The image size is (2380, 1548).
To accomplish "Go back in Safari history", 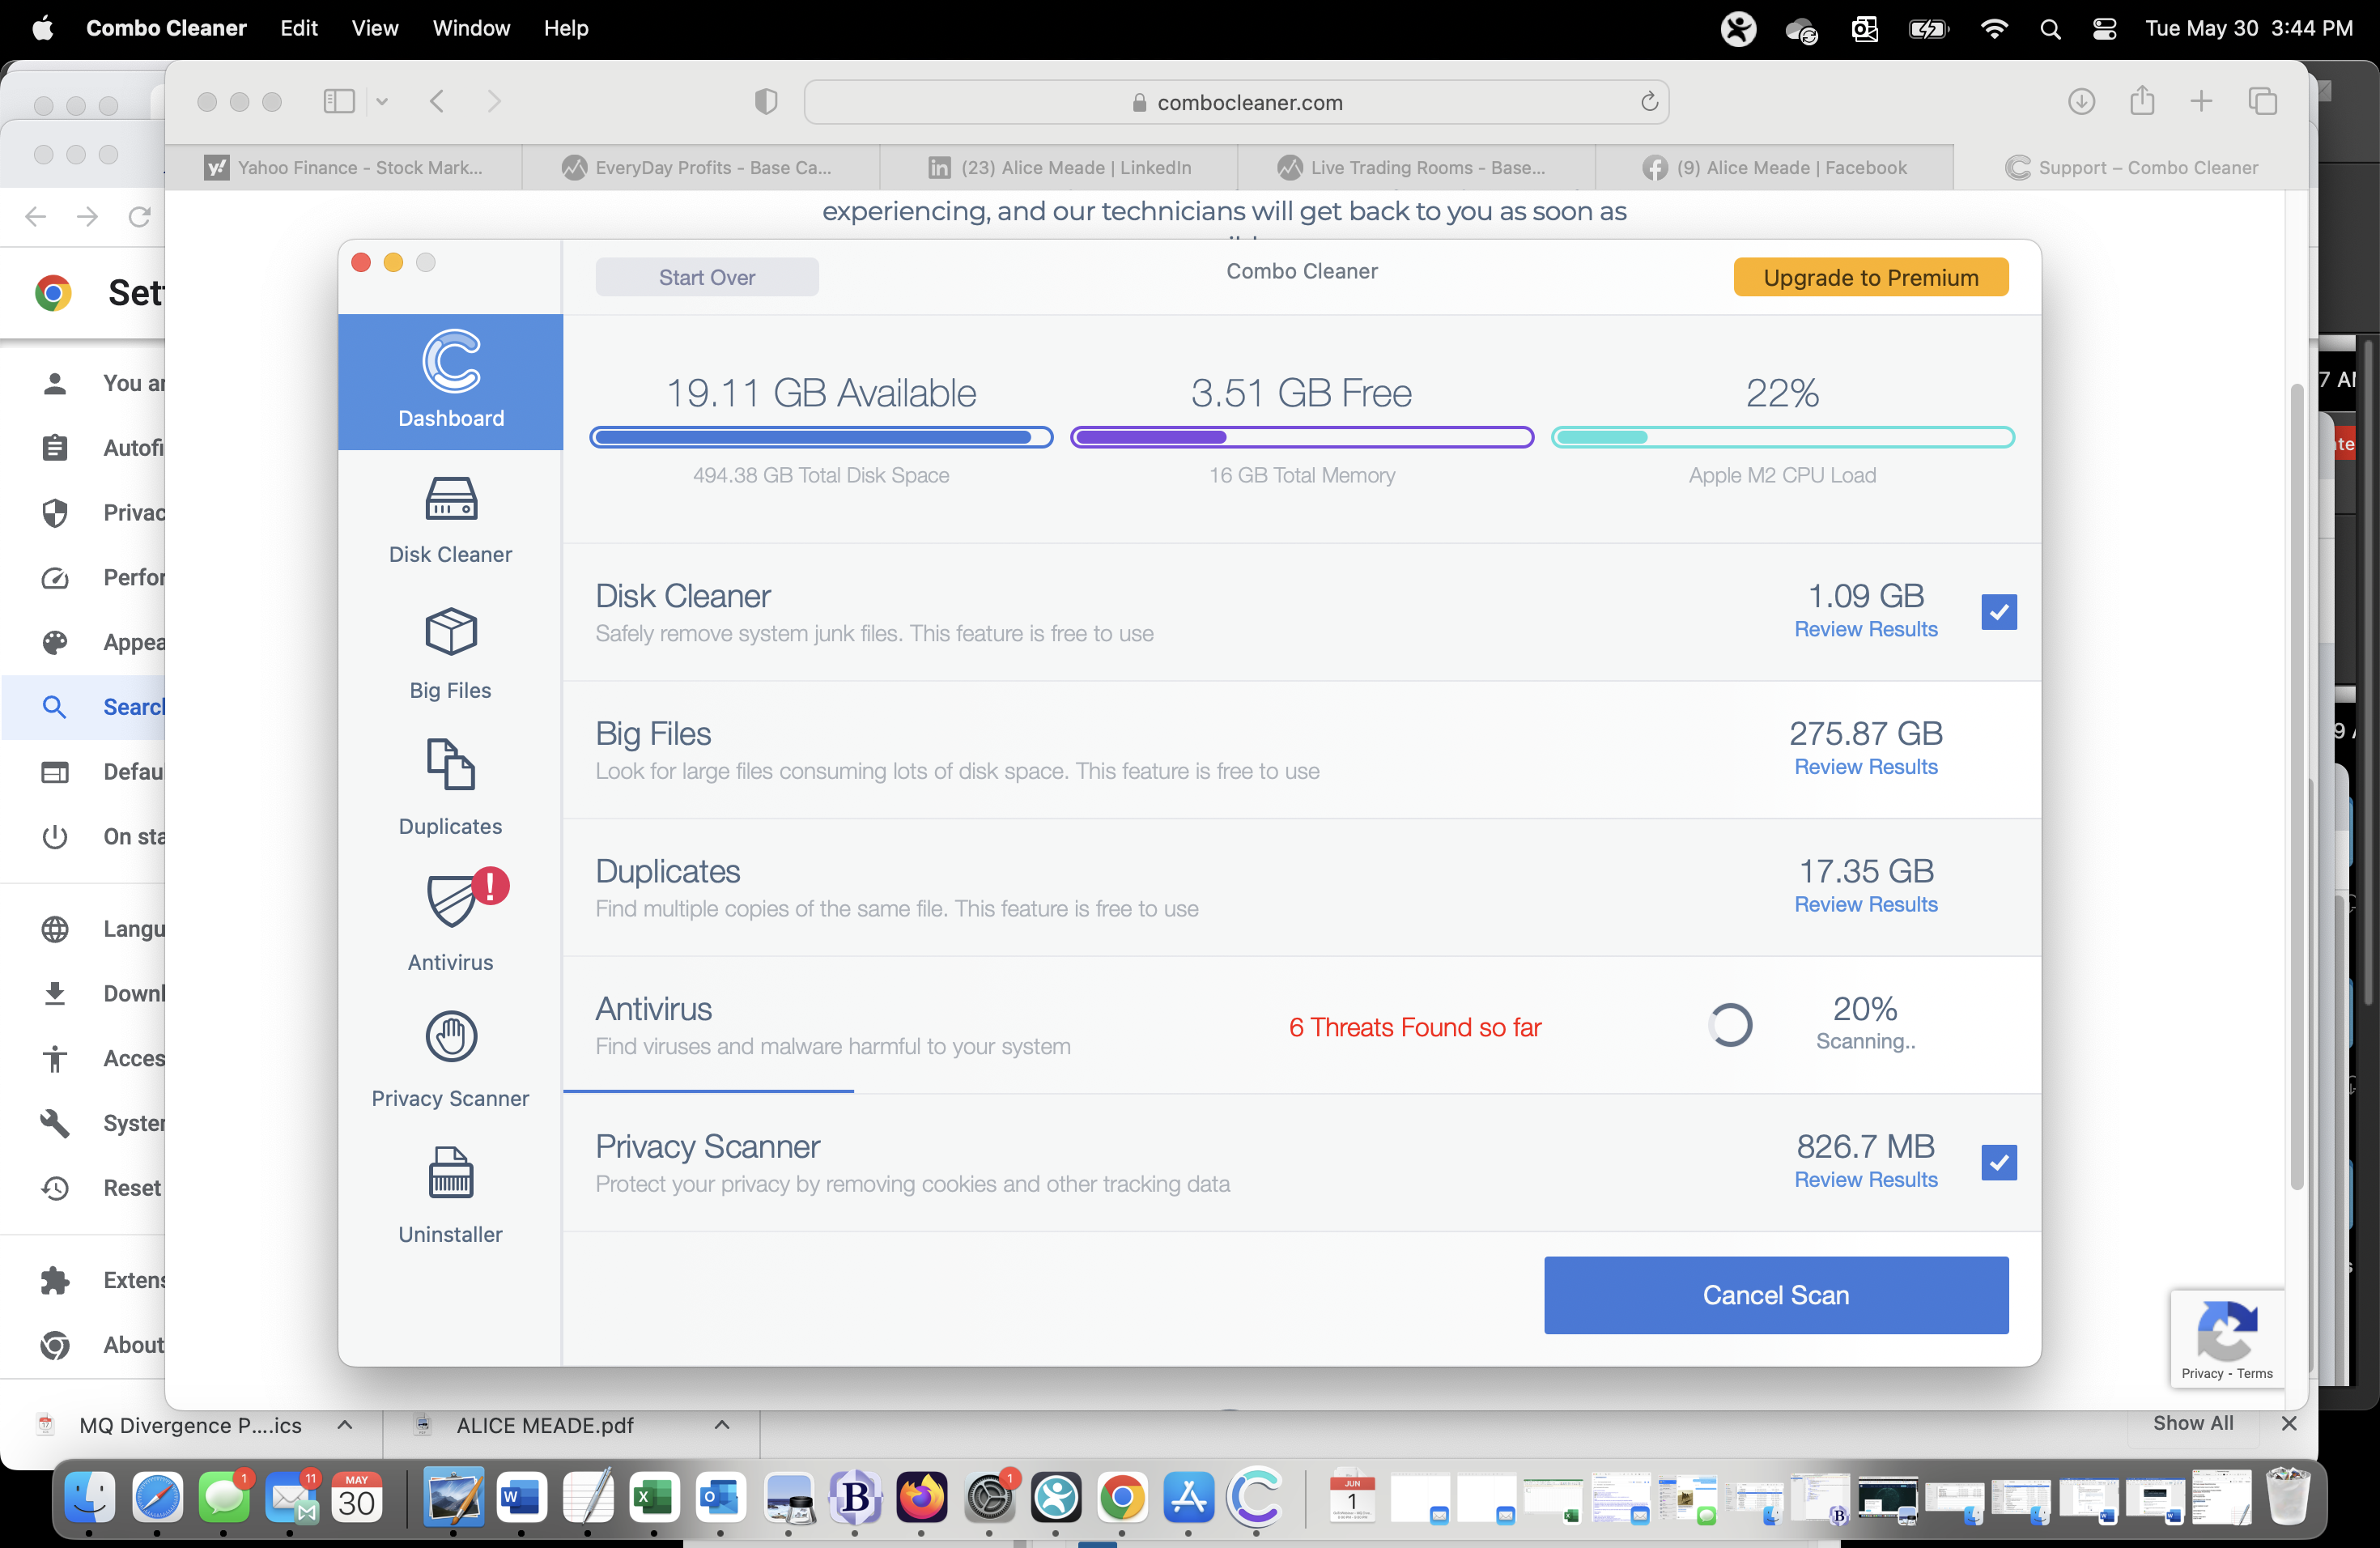I will click(x=437, y=101).
